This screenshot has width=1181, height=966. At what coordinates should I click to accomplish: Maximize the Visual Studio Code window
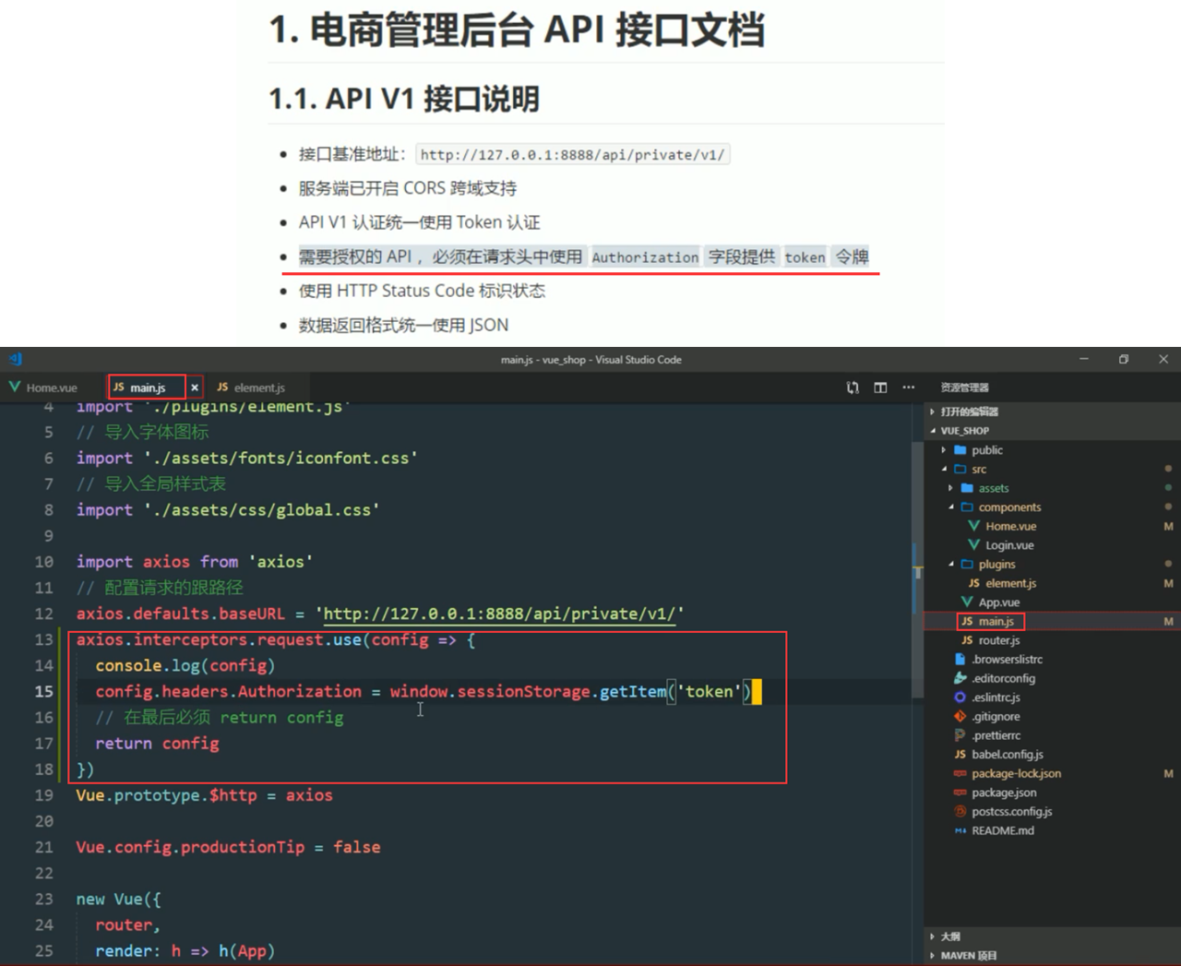(x=1124, y=359)
